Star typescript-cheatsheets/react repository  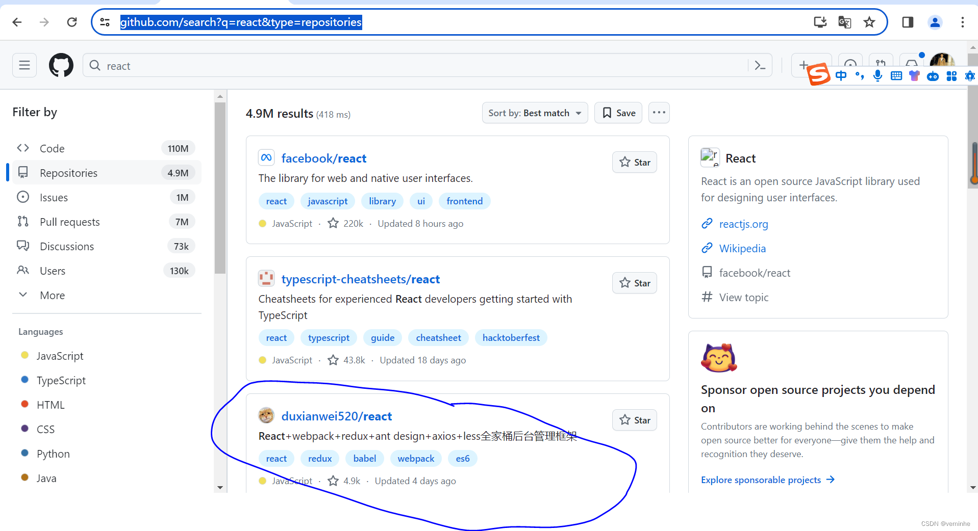634,283
